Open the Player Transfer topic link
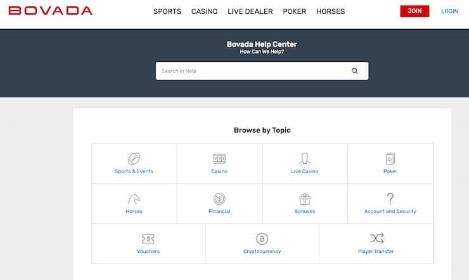469x280 pixels. point(376,252)
